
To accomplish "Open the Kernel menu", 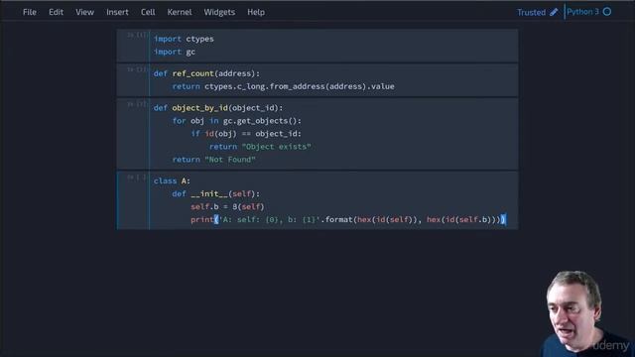I will (180, 12).
